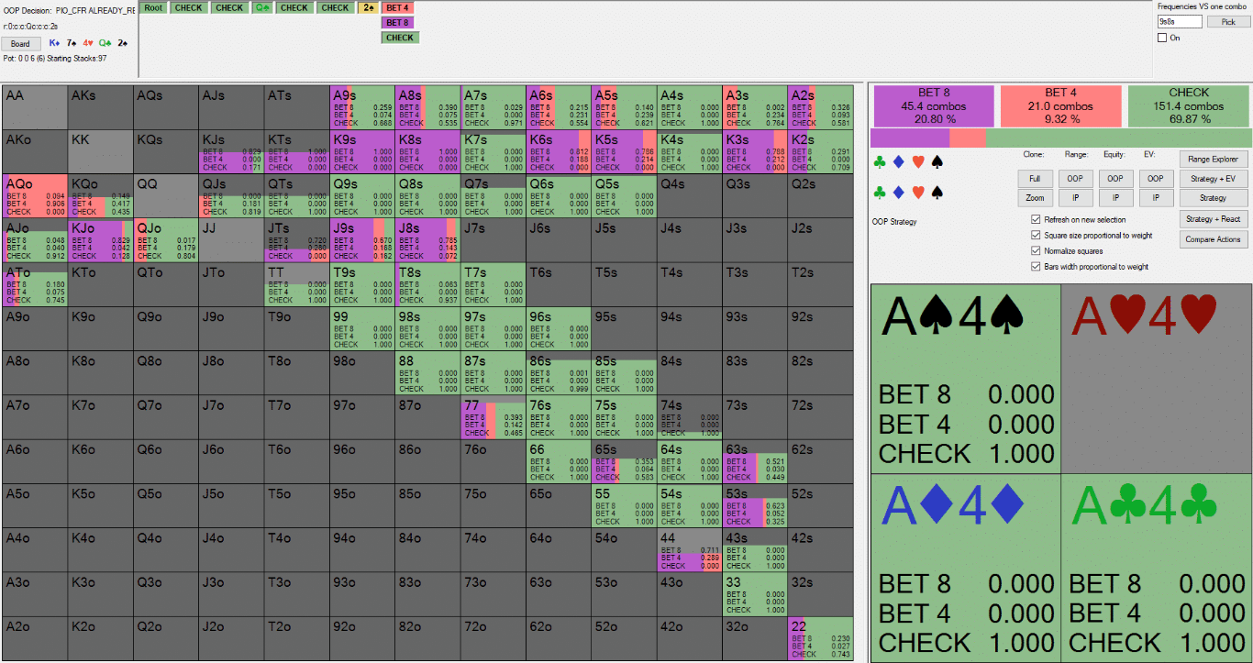Choose the BET 8 action in the tree

pyautogui.click(x=398, y=22)
